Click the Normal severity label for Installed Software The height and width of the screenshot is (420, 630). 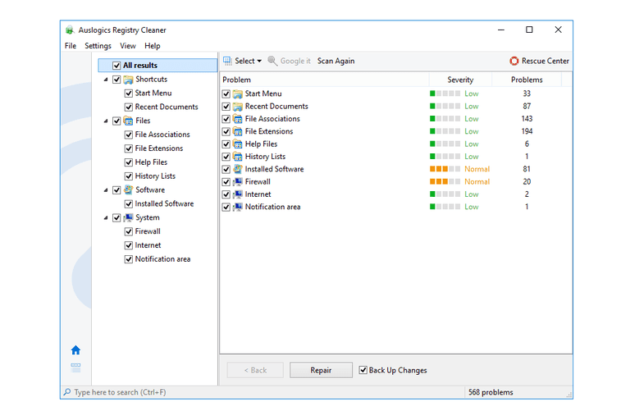pyautogui.click(x=477, y=169)
